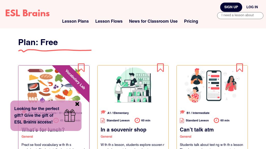Click the LOG IN link
Image resolution: width=266 pixels, height=149 pixels.
pyautogui.click(x=252, y=7)
